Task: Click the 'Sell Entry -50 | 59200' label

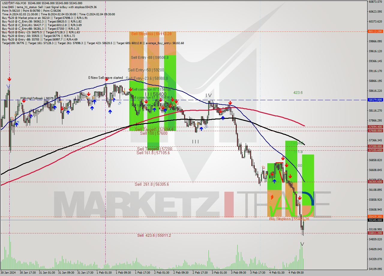Action: pyautogui.click(x=146, y=70)
